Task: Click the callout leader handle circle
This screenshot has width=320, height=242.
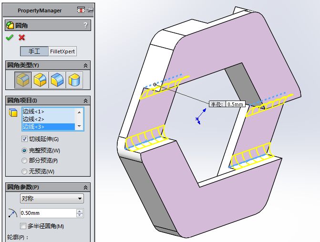Action: click(155, 84)
